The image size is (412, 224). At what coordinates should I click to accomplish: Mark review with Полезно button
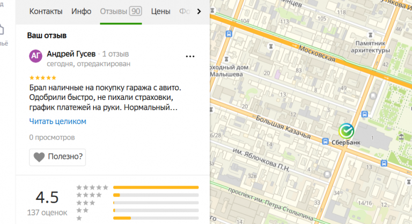tap(57, 157)
